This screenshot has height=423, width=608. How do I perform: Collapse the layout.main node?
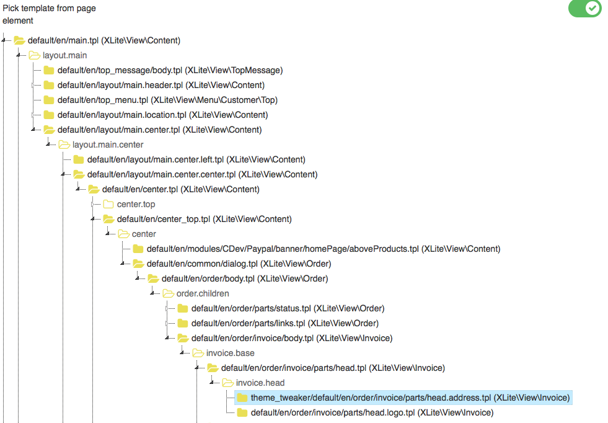click(18, 55)
